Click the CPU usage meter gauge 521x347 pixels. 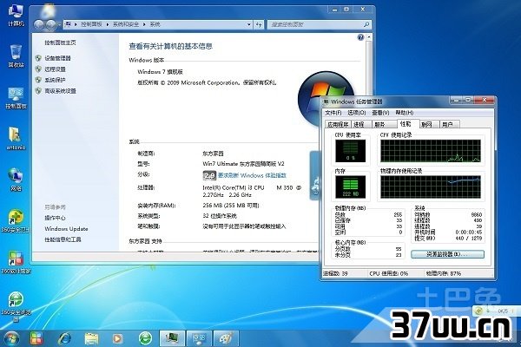[350, 151]
